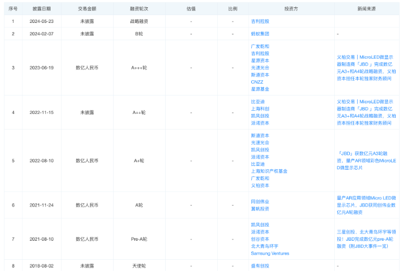
Task: Select the date cell 2022-11-15
Action: [x=41, y=112]
